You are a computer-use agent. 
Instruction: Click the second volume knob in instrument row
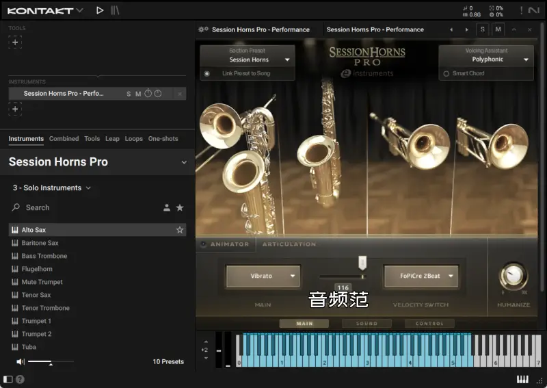158,93
